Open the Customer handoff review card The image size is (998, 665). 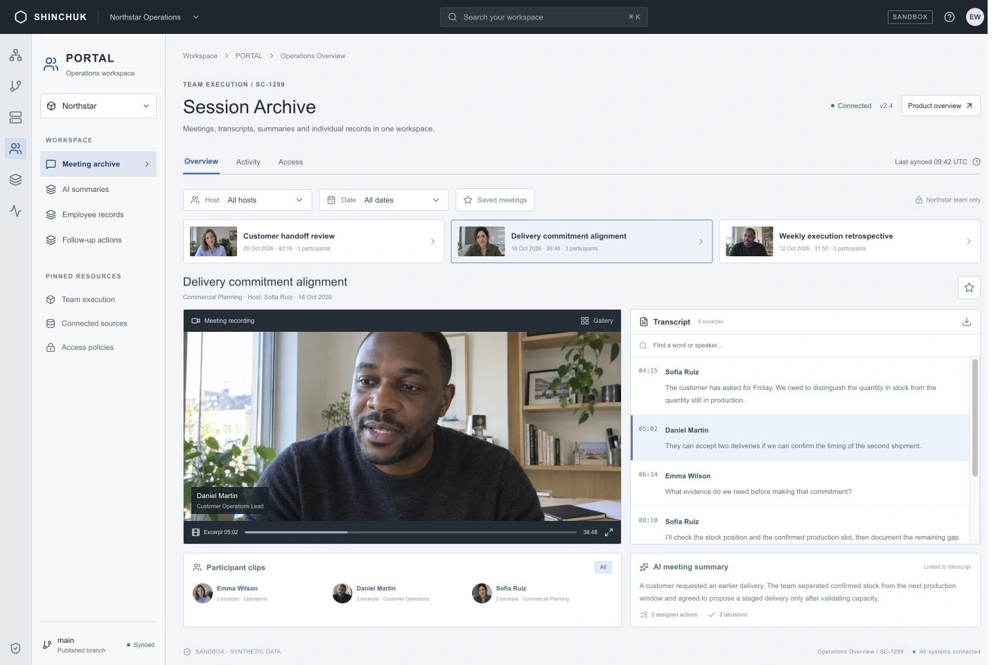(313, 241)
